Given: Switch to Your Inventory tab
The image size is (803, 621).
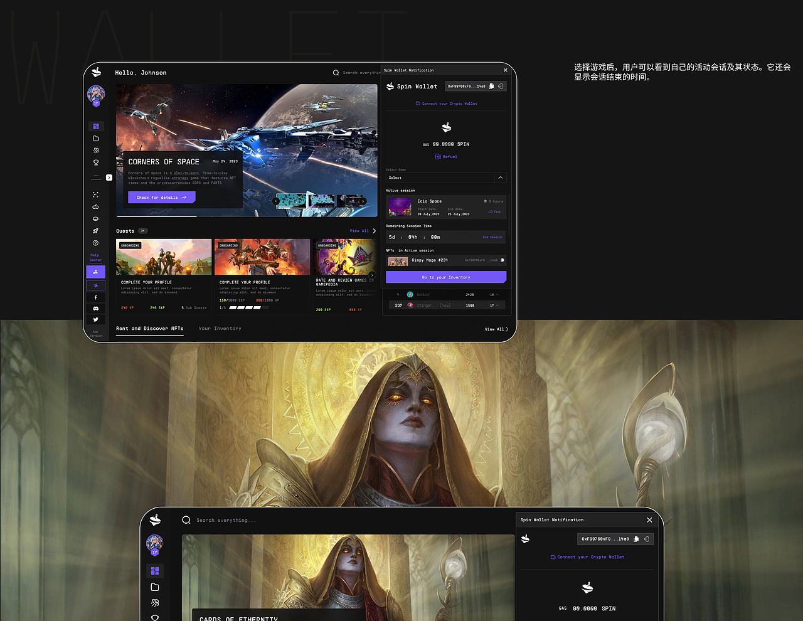Looking at the screenshot, I should tap(220, 329).
